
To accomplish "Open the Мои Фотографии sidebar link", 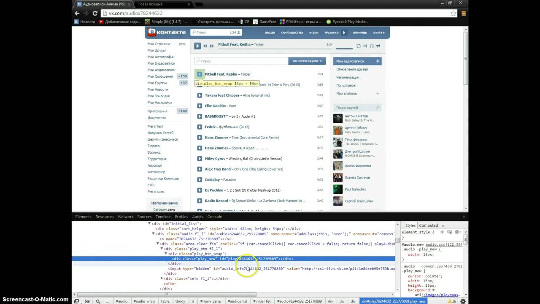I will (x=161, y=57).
